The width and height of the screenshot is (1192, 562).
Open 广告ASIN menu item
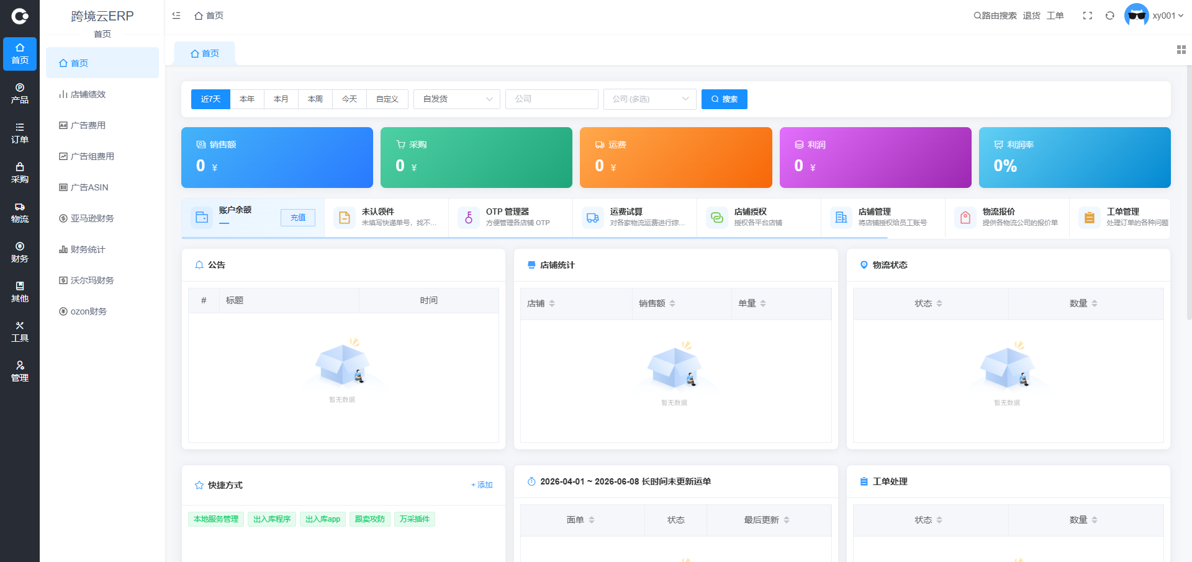point(102,187)
